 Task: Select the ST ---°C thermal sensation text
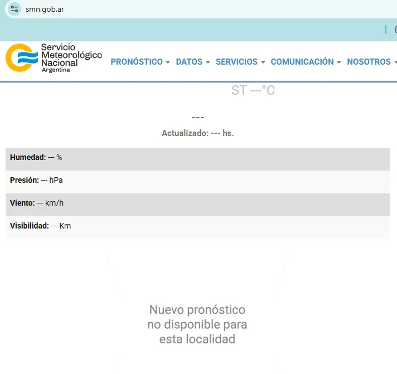pyautogui.click(x=253, y=90)
